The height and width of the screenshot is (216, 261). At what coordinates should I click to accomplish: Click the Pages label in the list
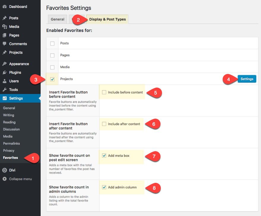pos(65,55)
